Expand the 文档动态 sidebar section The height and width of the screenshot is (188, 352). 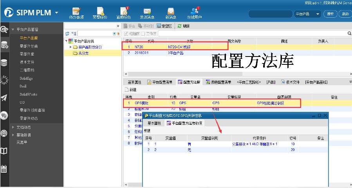click(13, 127)
